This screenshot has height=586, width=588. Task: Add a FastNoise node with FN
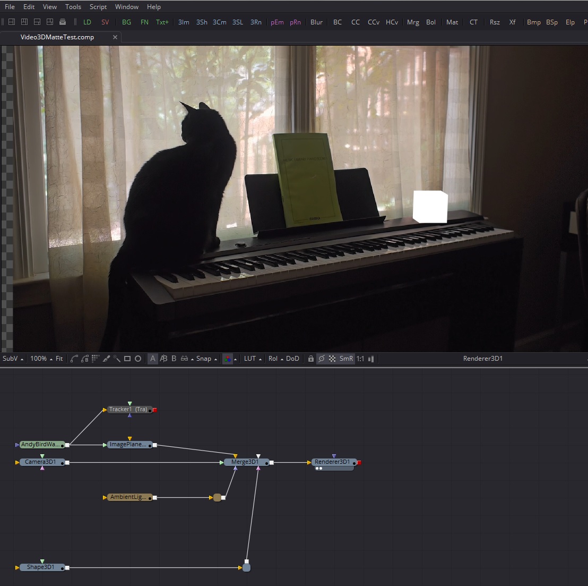coord(144,22)
